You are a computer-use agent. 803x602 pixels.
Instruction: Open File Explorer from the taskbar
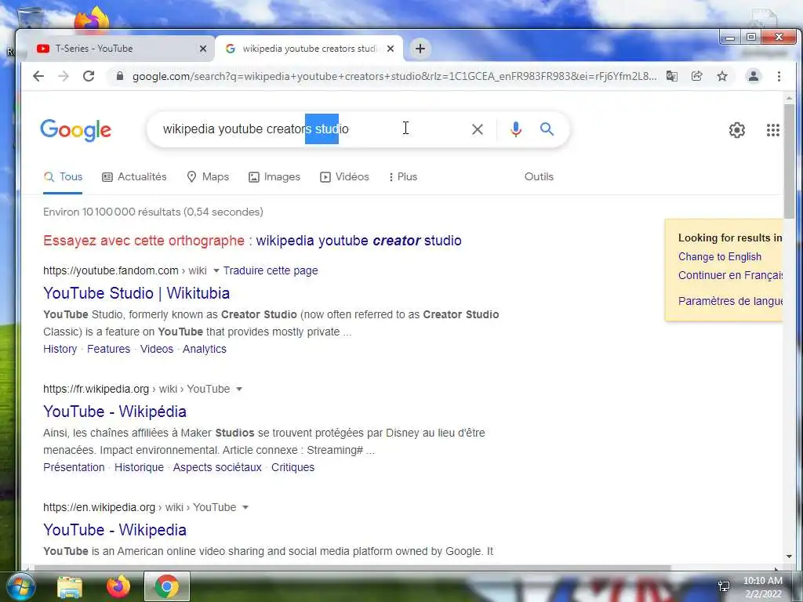pyautogui.click(x=70, y=586)
